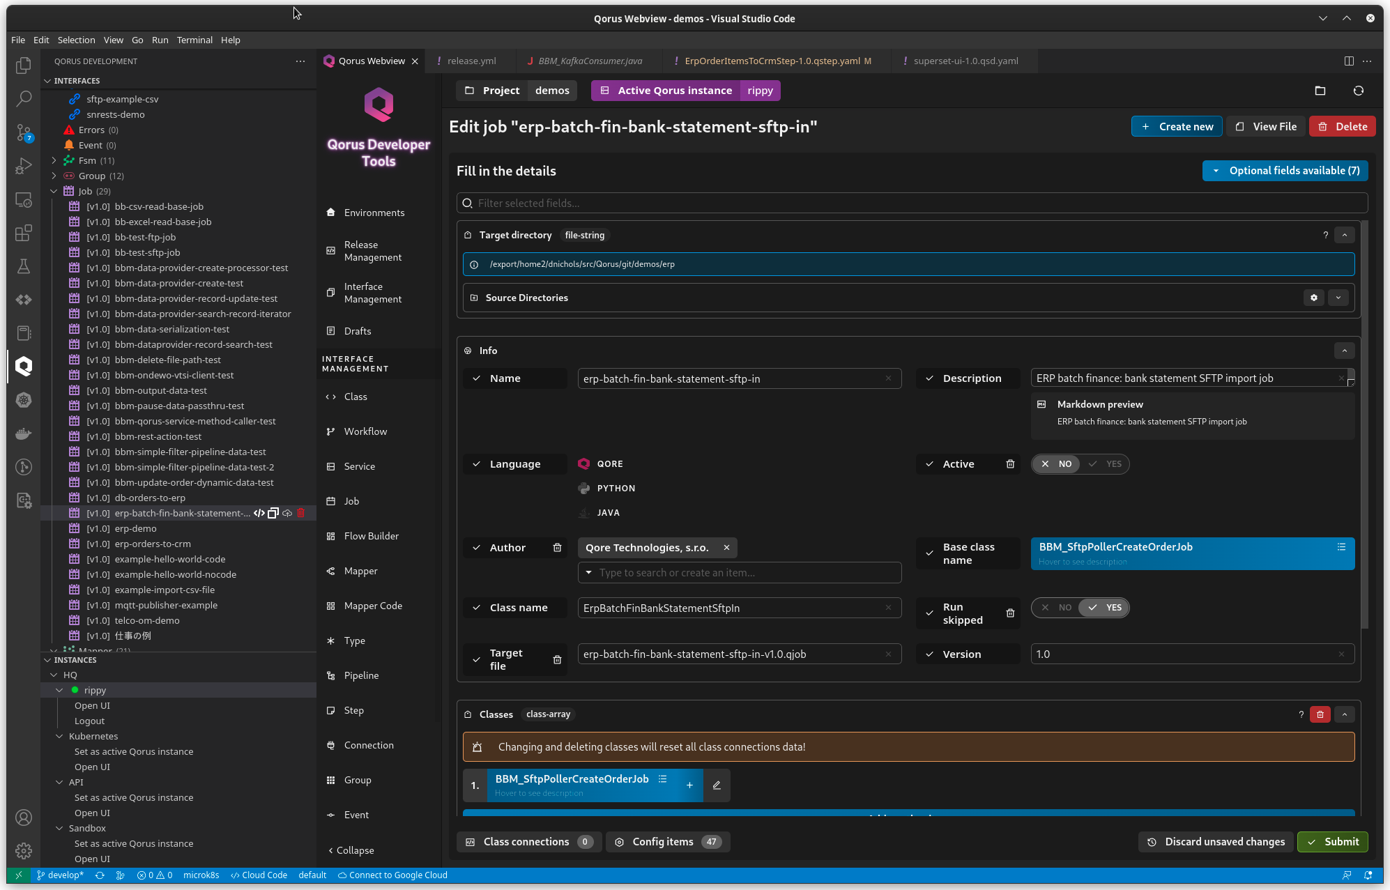Open Optional fields available (7) dropdown
Screen dimensions: 1390x890
point(1285,171)
